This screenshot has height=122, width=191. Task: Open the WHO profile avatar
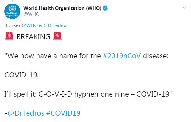point(12,11)
